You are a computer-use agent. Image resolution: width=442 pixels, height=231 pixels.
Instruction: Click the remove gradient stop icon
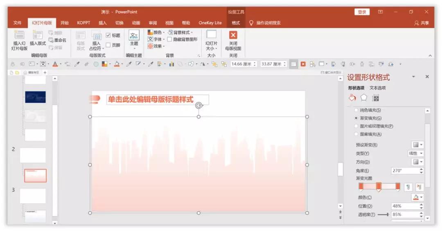pos(419,187)
